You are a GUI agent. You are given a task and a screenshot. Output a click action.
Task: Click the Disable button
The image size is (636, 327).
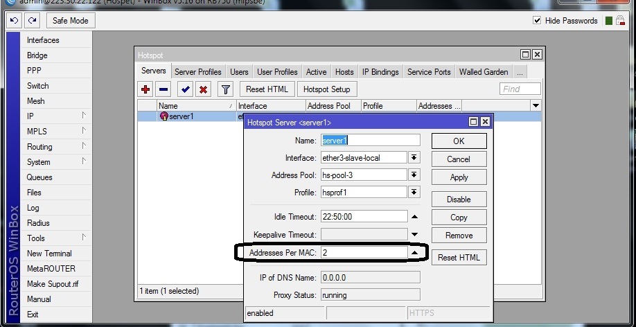[x=459, y=200]
